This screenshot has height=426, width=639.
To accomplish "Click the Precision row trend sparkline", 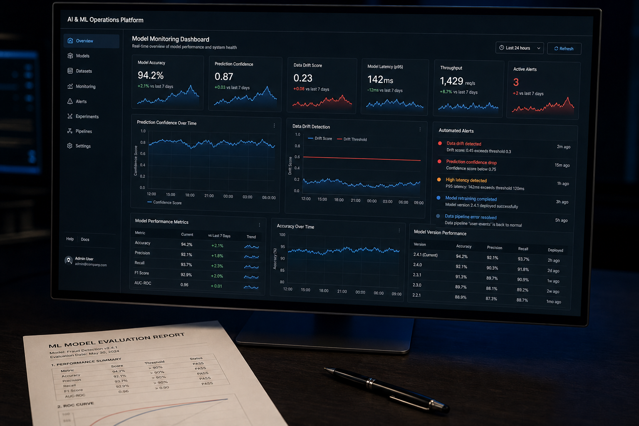I will click(x=252, y=257).
